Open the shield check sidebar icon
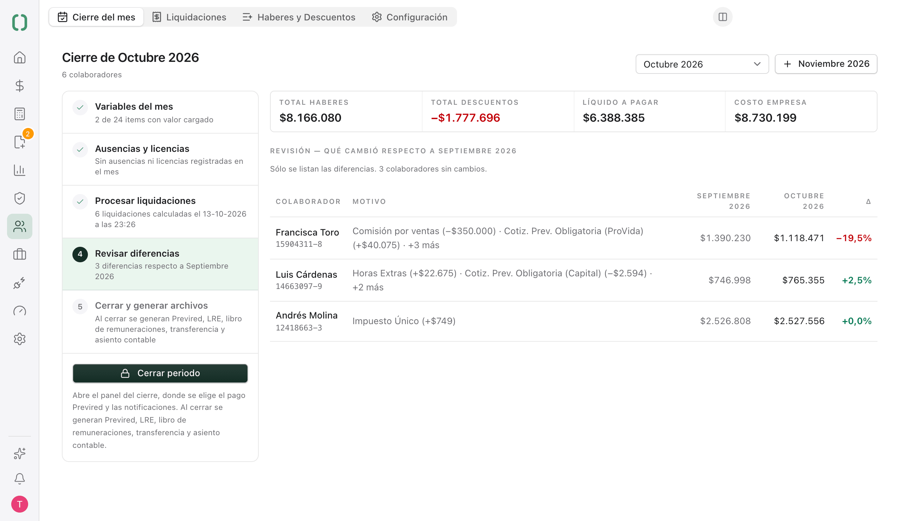 pos(20,198)
